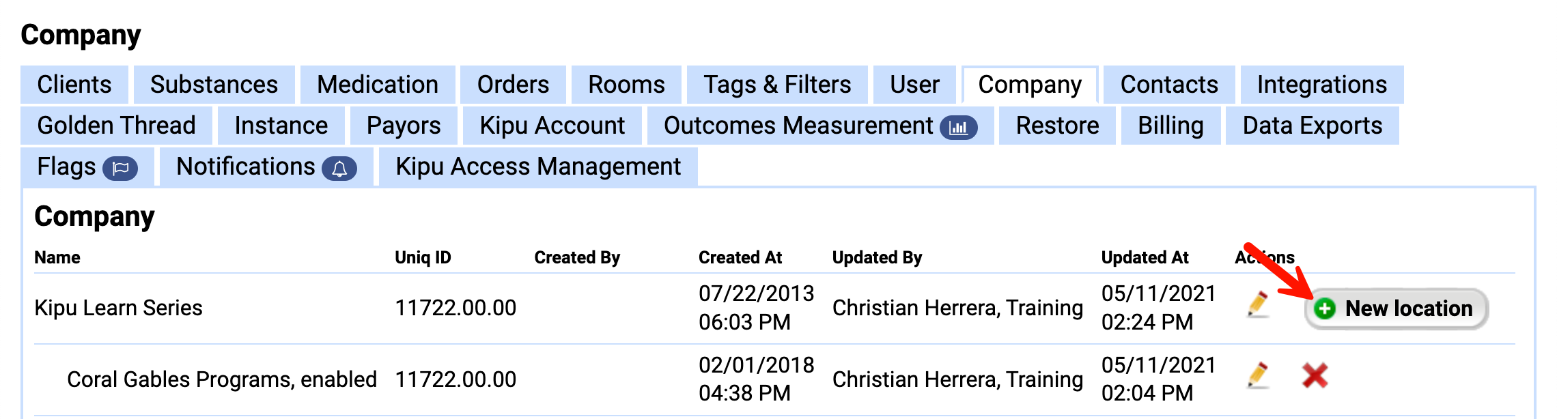Click updated date 05/11/2021 02:24 PM
This screenshot has width=1557, height=419.
tap(1159, 308)
